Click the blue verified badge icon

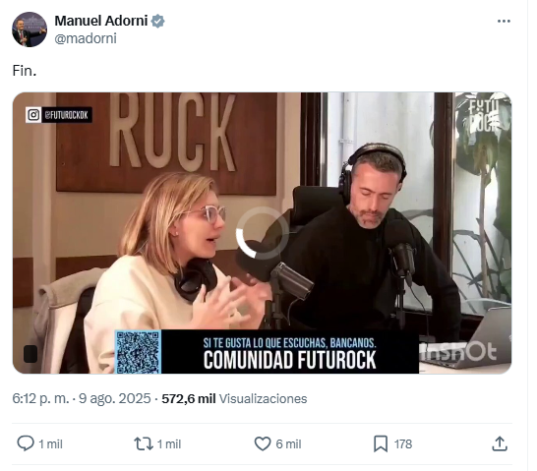[158, 22]
